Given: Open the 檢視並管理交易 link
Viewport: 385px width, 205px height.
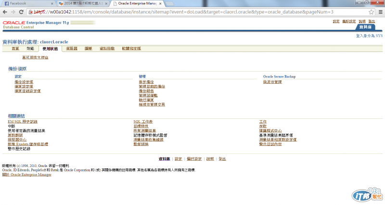Looking at the screenshot, I should [x=152, y=104].
